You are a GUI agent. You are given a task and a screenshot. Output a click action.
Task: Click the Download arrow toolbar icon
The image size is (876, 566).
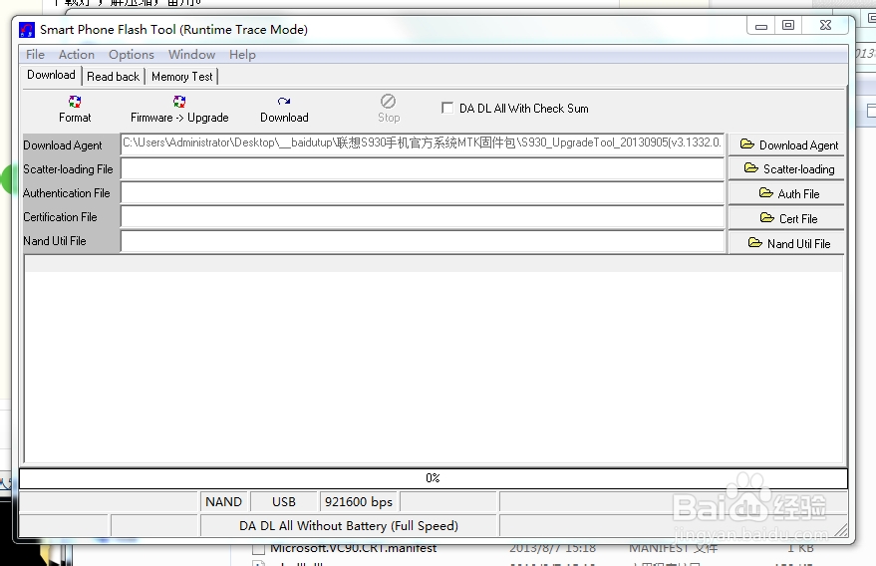284,102
